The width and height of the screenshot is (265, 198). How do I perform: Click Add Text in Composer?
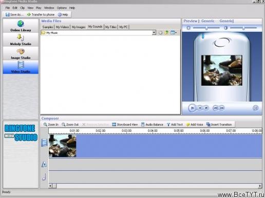pyautogui.click(x=175, y=125)
